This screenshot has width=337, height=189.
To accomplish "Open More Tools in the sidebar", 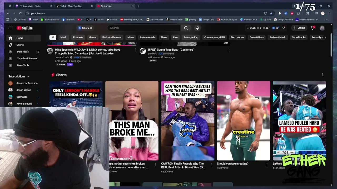I will point(24,65).
